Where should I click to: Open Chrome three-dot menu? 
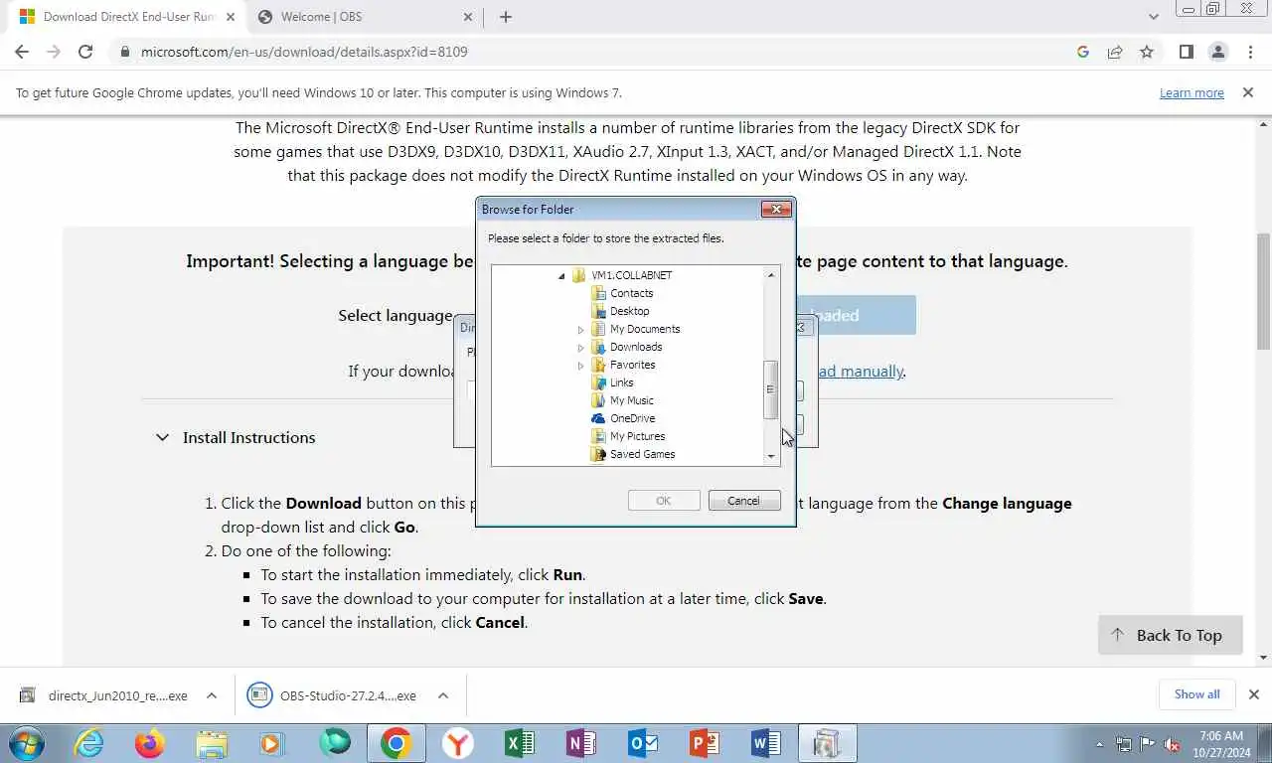[1250, 52]
